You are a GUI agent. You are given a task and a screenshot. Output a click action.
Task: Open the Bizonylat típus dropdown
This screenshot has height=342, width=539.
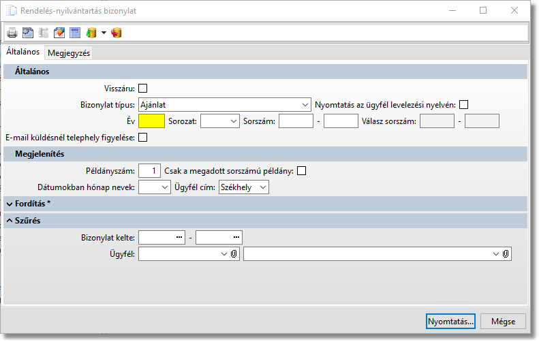(x=305, y=105)
